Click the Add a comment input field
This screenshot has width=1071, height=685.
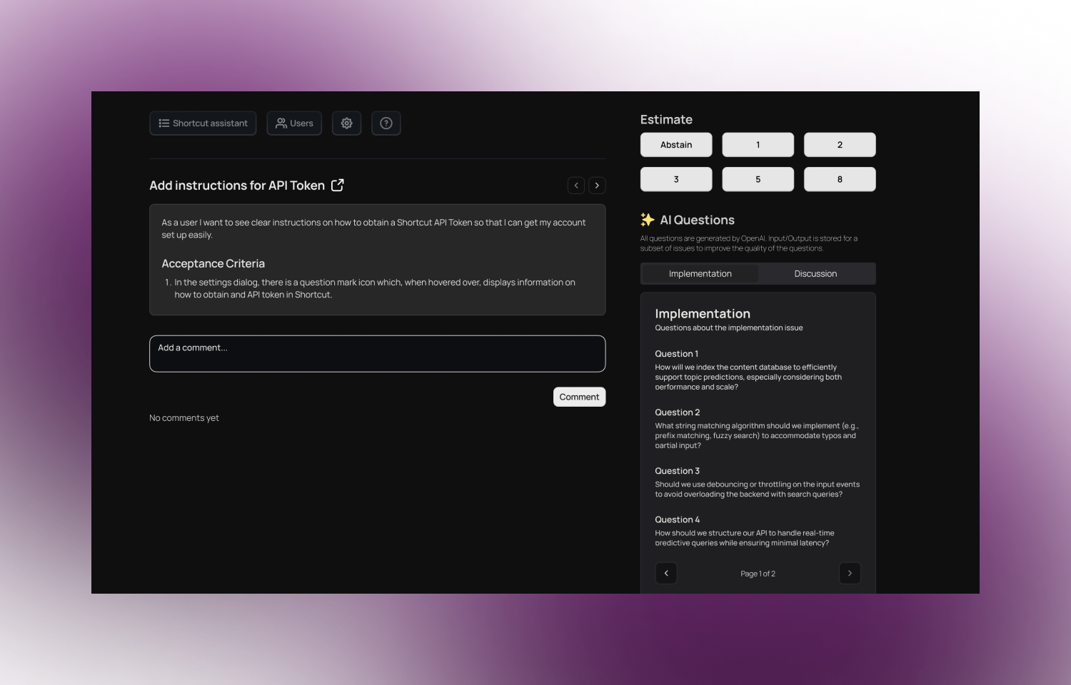point(377,353)
